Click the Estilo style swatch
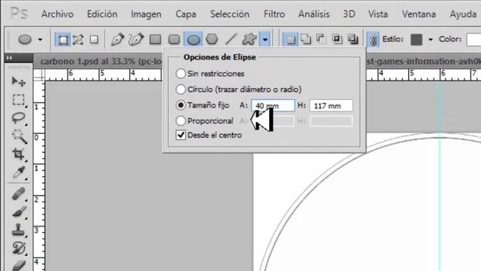This screenshot has width=481, height=271. (416, 40)
